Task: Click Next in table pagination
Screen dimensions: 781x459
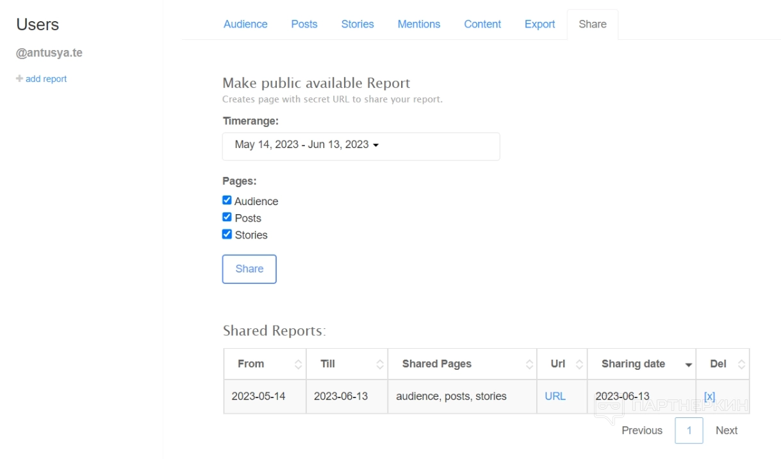Action: pos(727,431)
